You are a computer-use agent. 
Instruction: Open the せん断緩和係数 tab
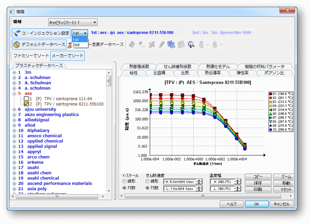[177, 67]
